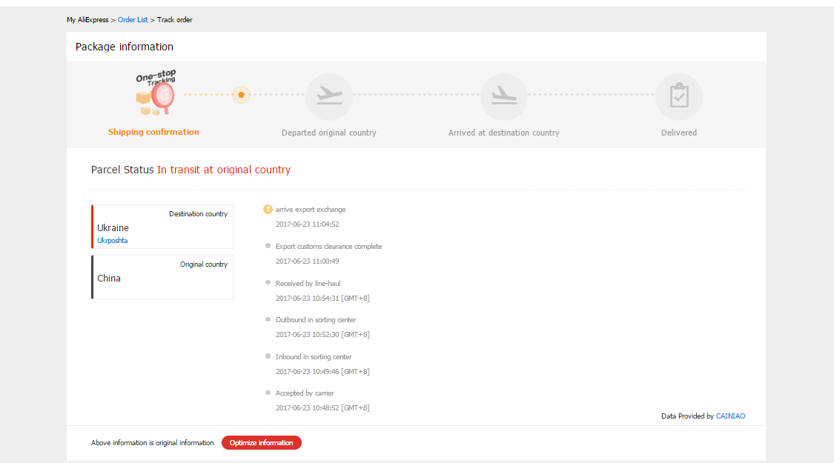Click the Received by line-haul entry
The height and width of the screenshot is (463, 834).
pyautogui.click(x=308, y=283)
